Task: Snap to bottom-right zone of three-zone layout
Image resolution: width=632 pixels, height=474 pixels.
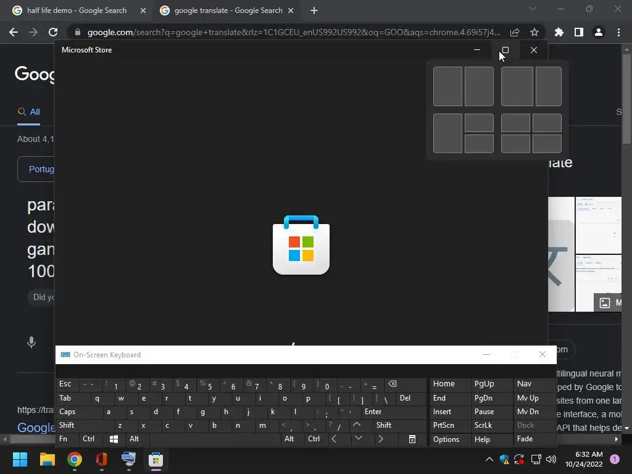Action: (479, 144)
